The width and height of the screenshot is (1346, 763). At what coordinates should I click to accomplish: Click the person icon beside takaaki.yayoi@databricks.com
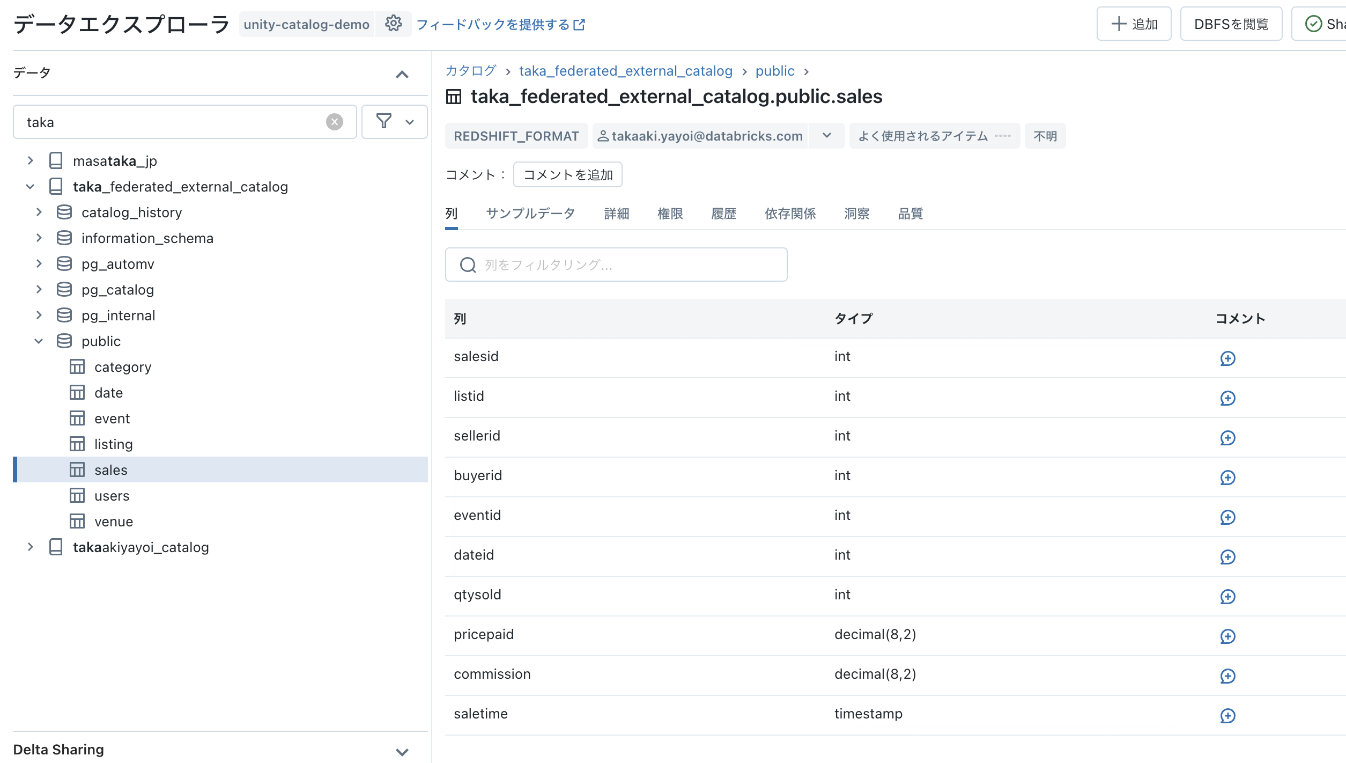click(603, 136)
